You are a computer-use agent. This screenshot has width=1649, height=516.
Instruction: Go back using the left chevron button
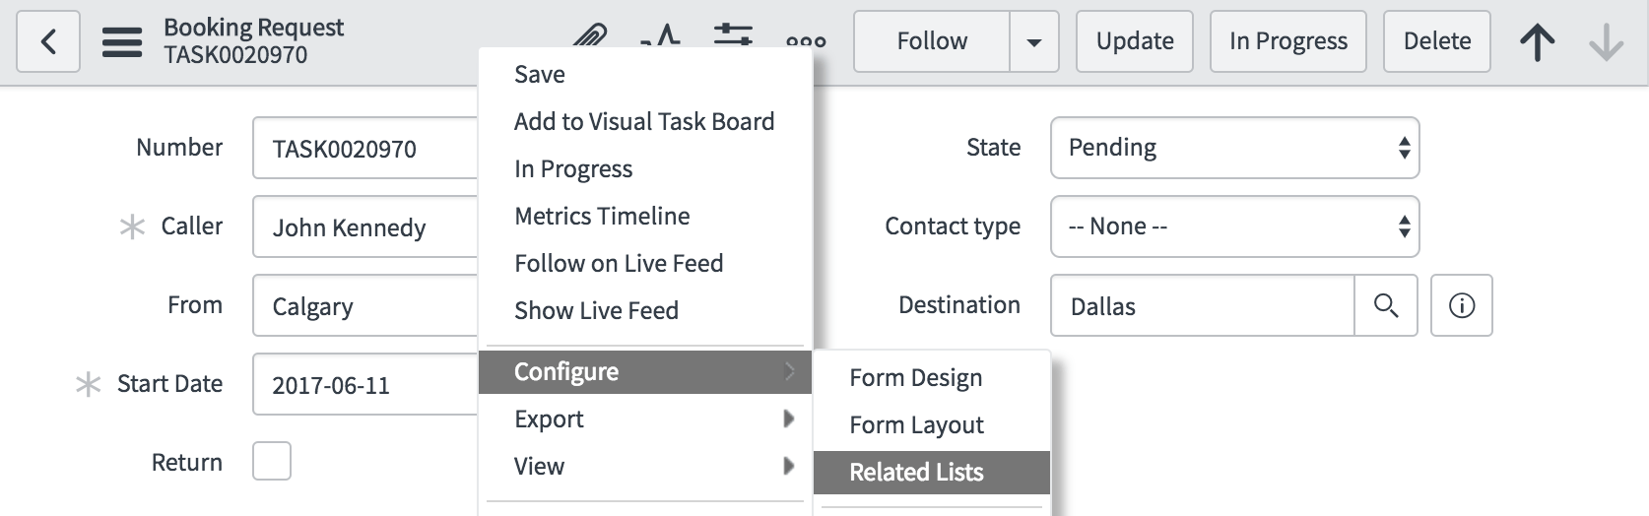pos(48,41)
